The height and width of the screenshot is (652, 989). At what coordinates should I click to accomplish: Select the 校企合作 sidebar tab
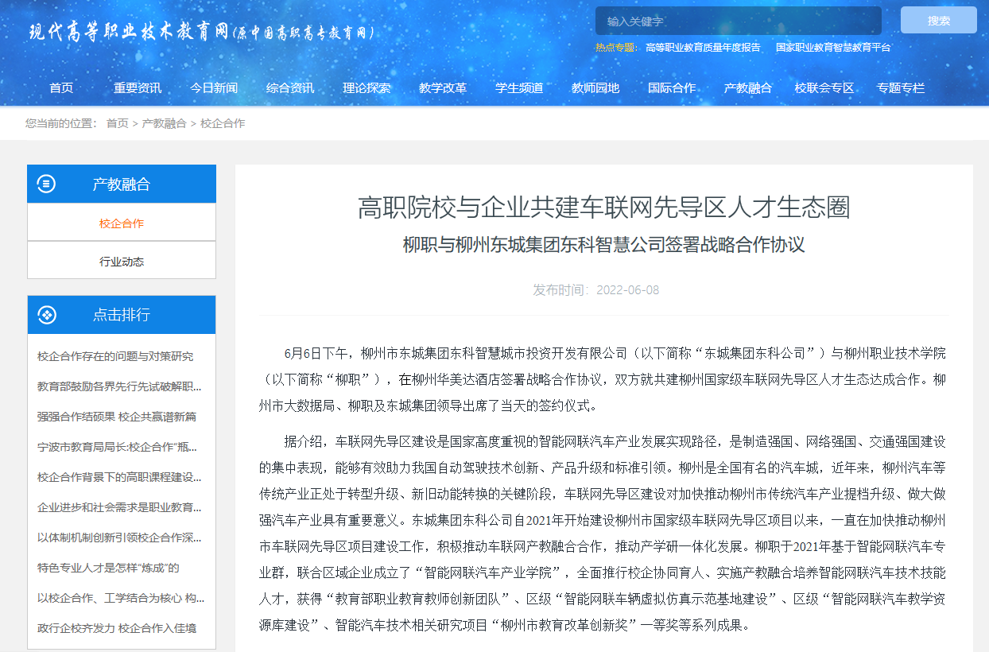122,223
